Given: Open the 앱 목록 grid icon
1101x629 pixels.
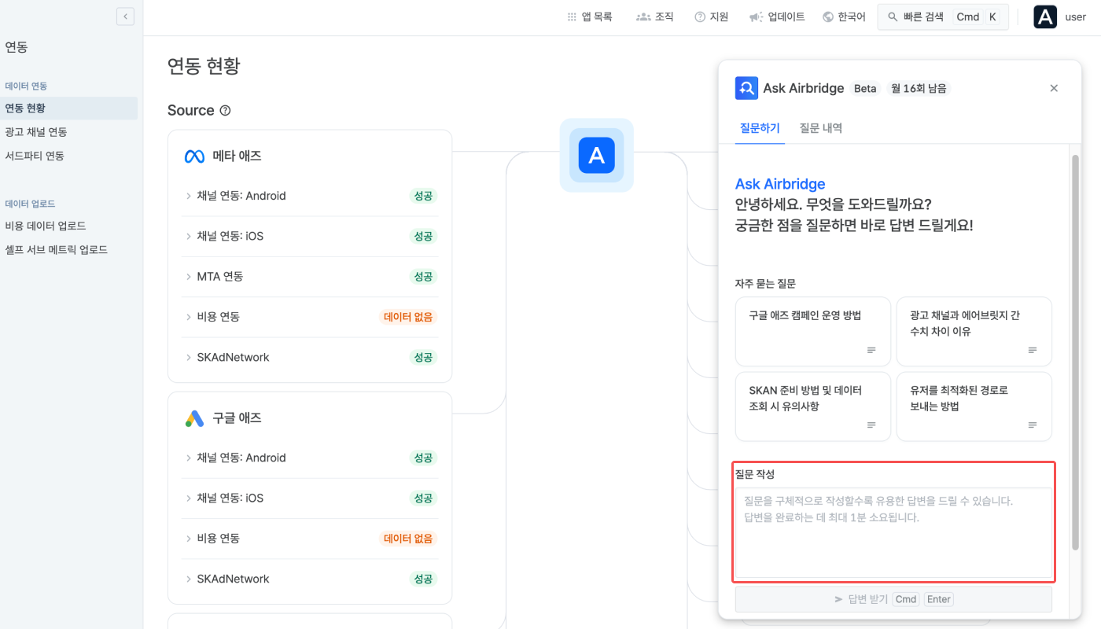Looking at the screenshot, I should tap(572, 17).
